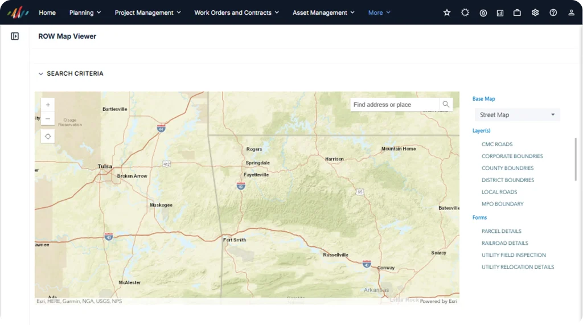Image resolution: width=583 pixels, height=325 pixels.
Task: Click the Conway label on the map
Action: tap(386, 268)
